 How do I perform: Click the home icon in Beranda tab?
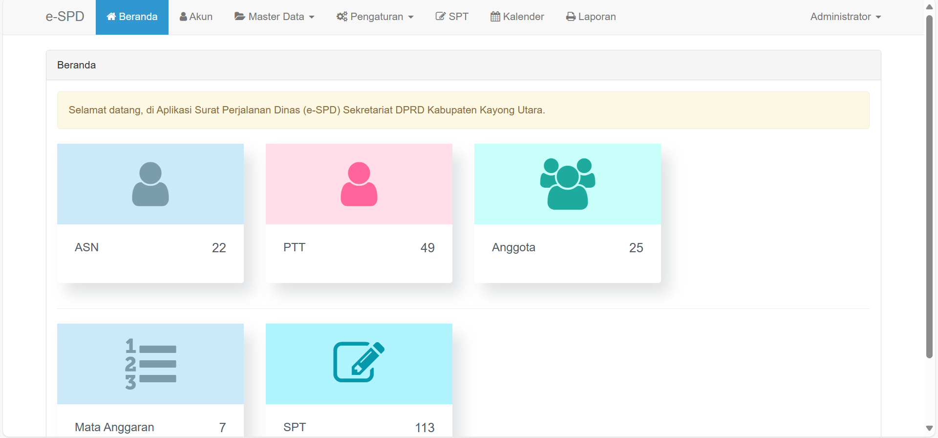pos(111,17)
